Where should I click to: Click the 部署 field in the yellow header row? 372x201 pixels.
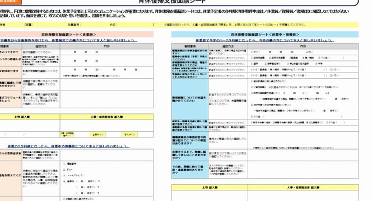pyautogui.click(x=30, y=25)
